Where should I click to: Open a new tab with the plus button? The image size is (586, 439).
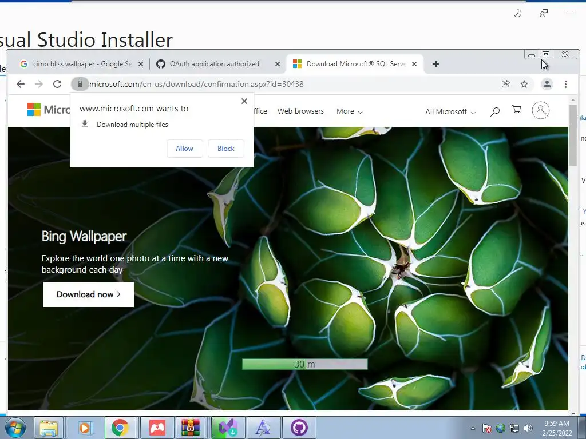(435, 64)
